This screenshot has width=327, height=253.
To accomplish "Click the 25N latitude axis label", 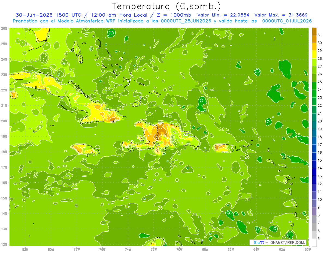I will tap(4, 44).
